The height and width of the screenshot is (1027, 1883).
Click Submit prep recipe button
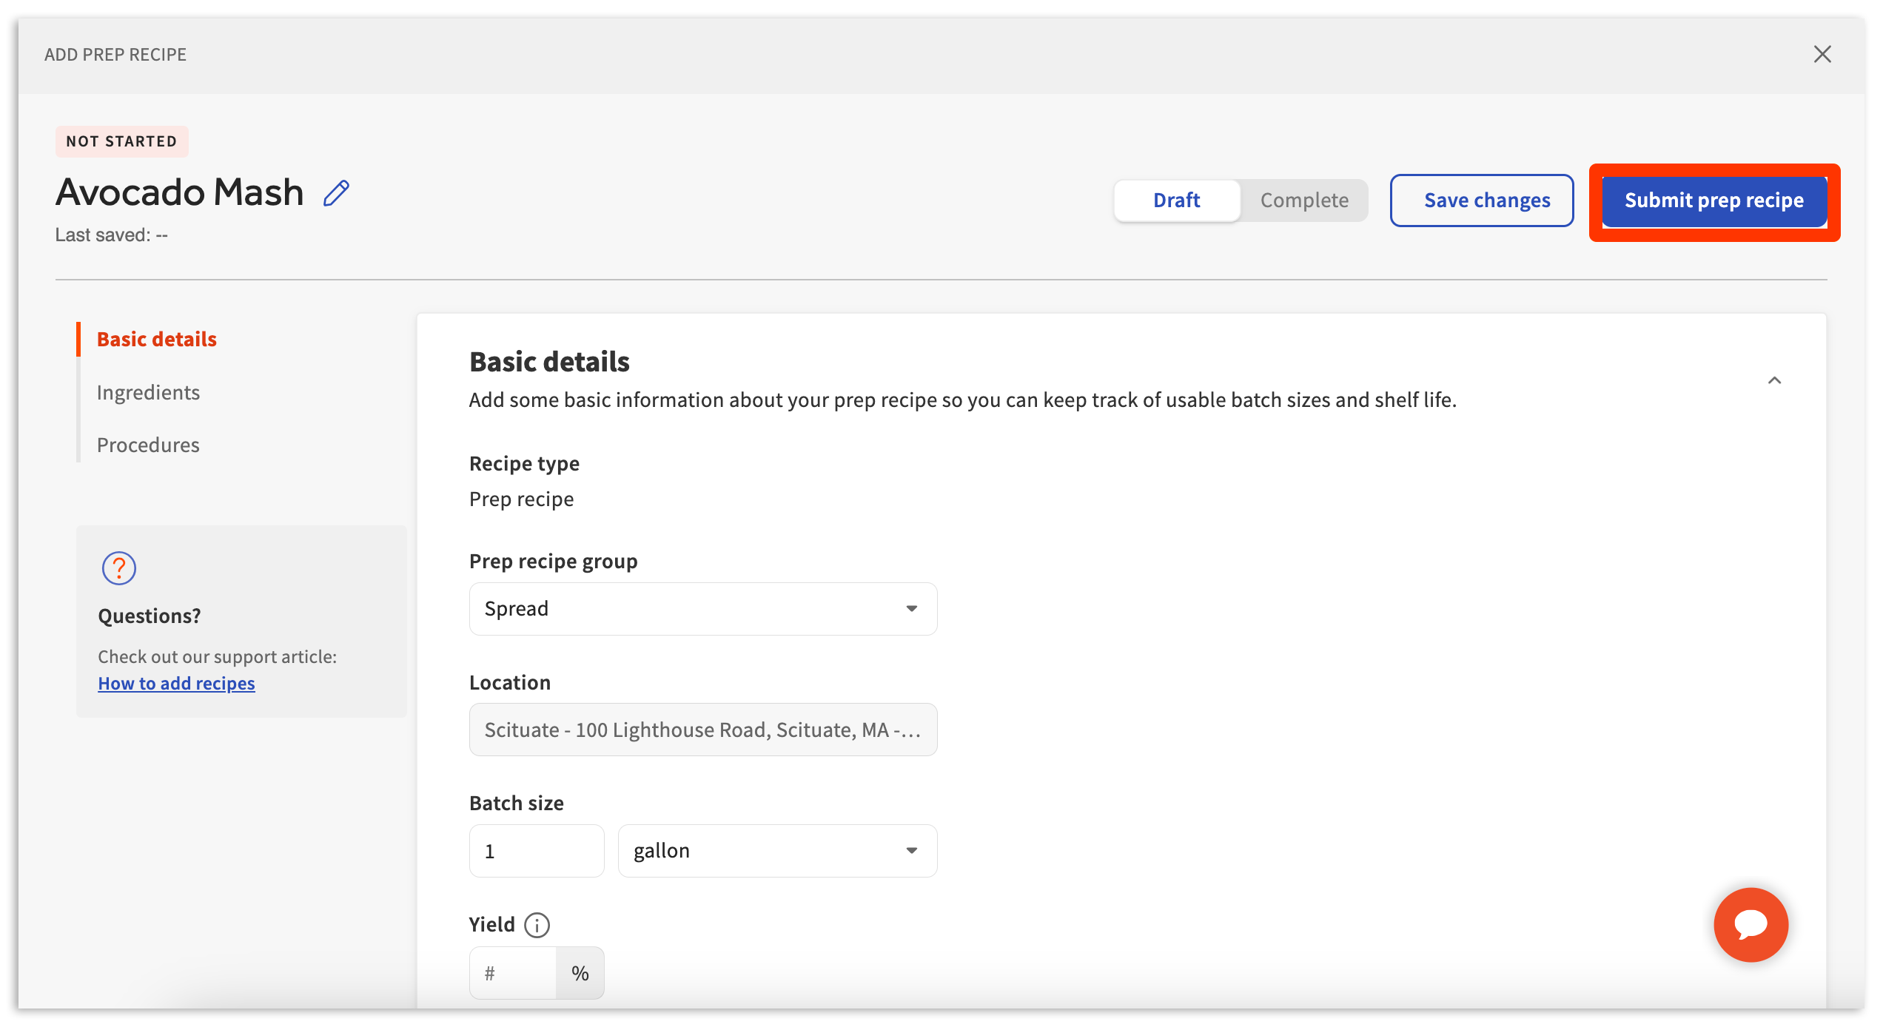1714,201
